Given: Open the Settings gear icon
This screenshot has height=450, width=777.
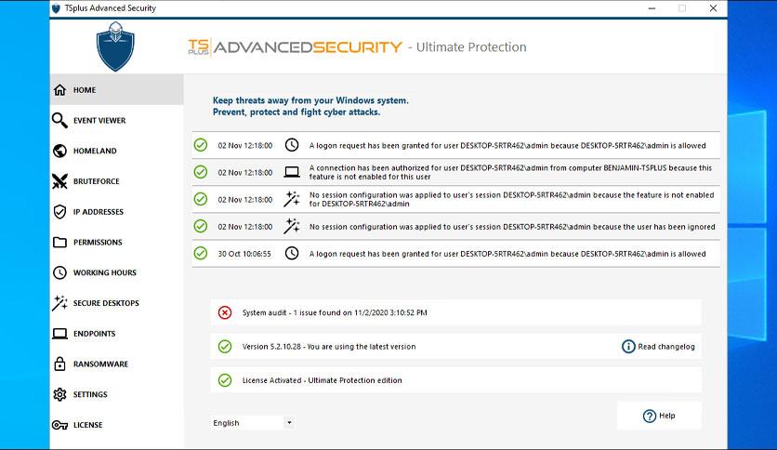Looking at the screenshot, I should (59, 394).
